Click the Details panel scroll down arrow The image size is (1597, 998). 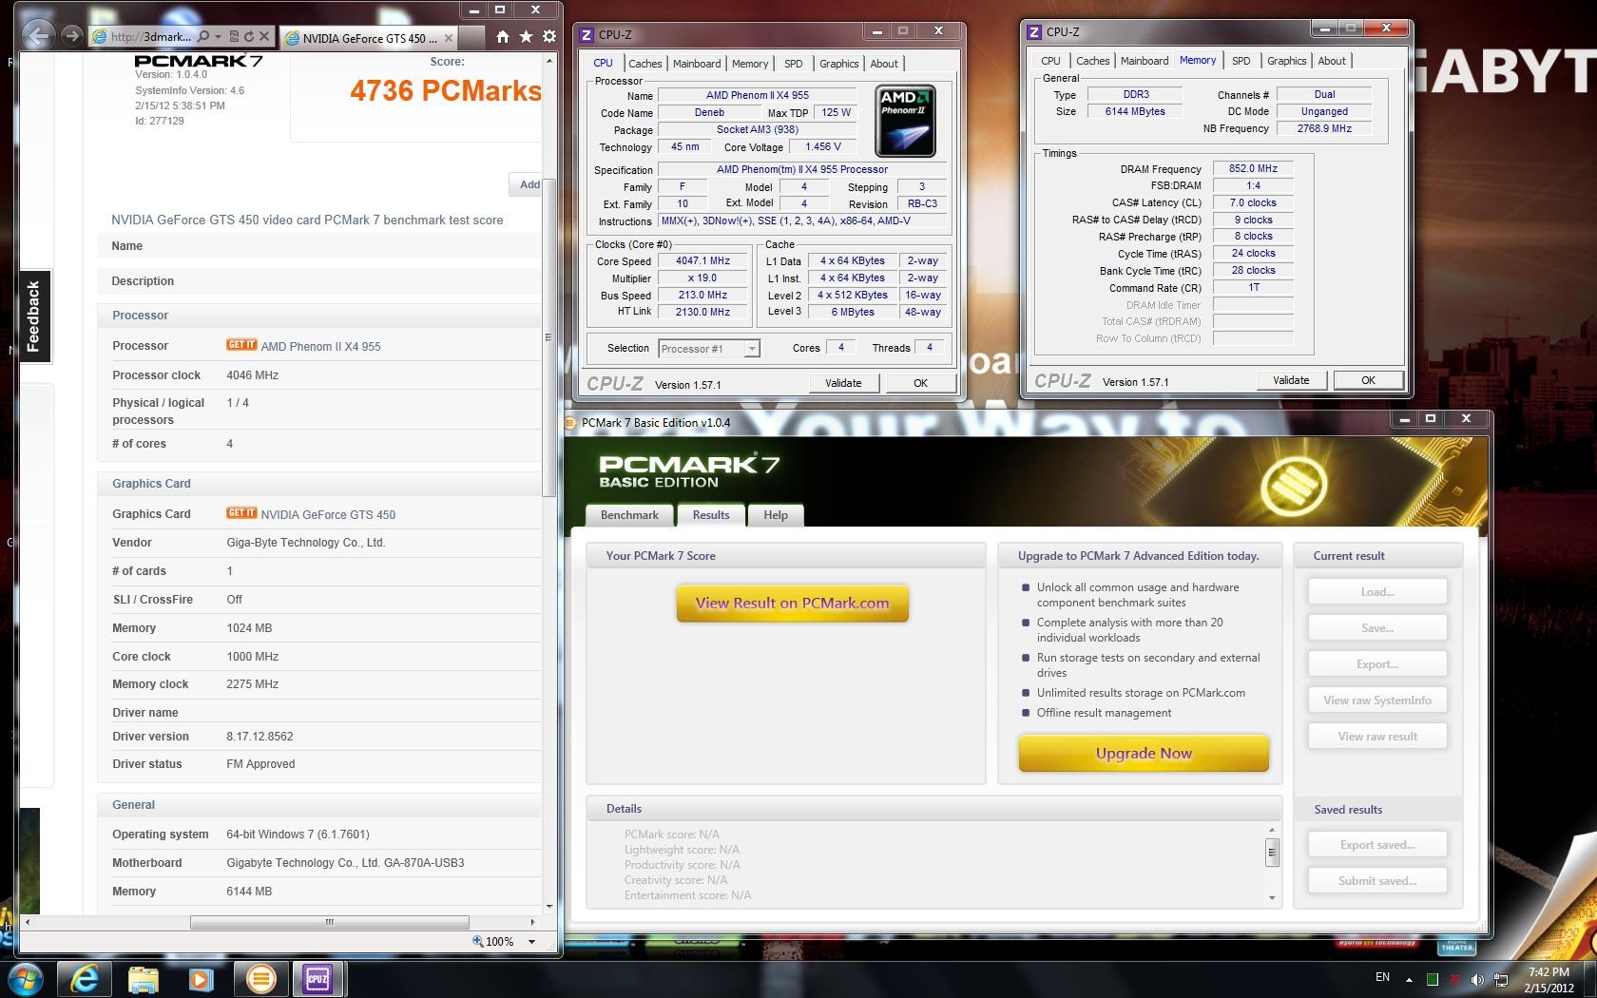[1272, 898]
